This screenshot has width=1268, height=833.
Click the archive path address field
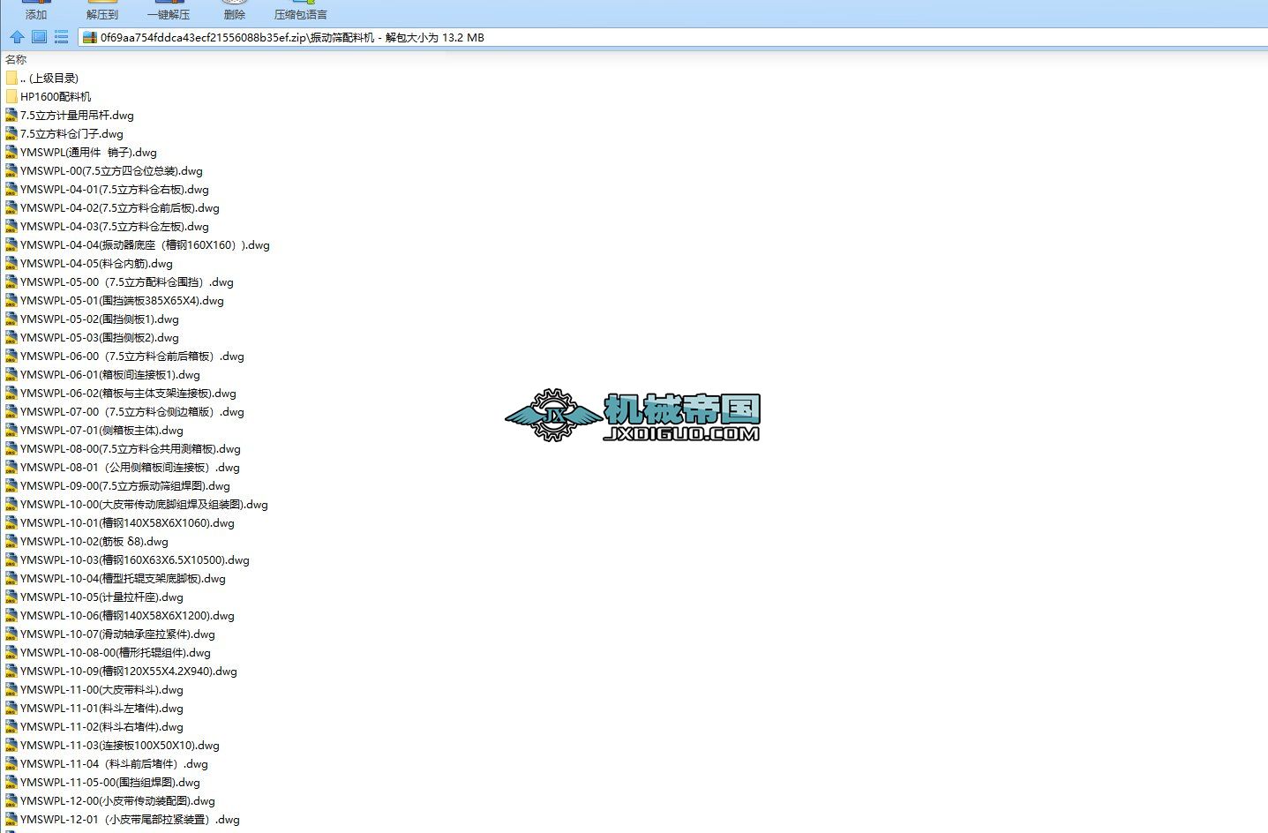(x=672, y=37)
